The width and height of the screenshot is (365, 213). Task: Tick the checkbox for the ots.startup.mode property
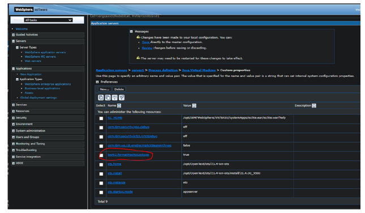pyautogui.click(x=101, y=193)
